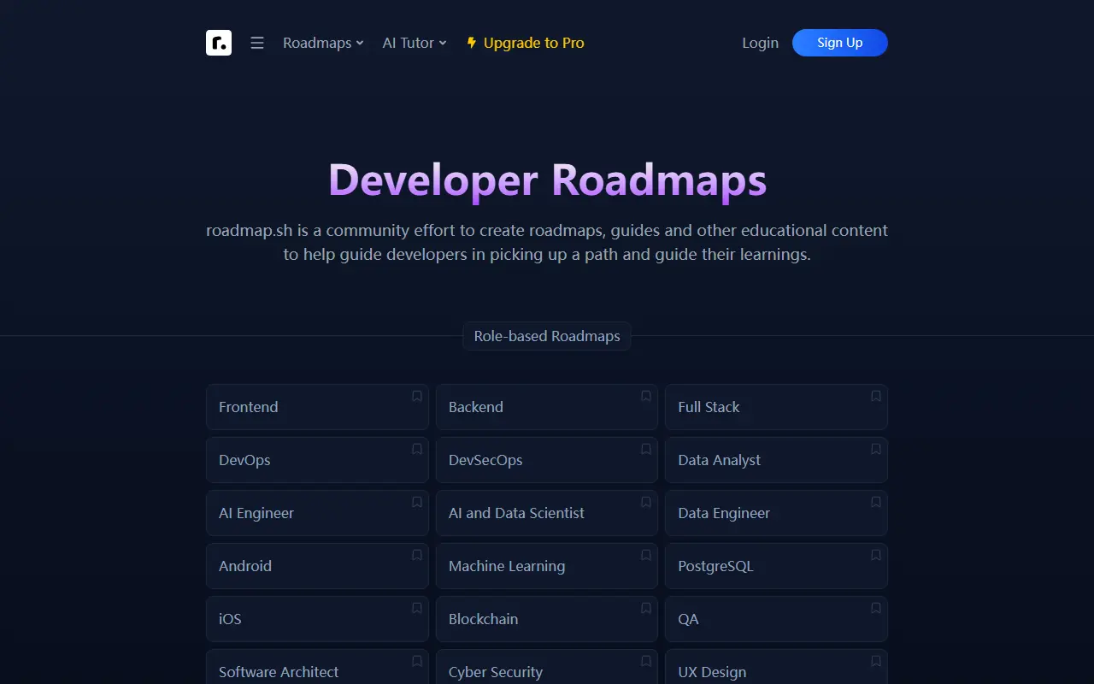Expand the Roadmaps dropdown menu
This screenshot has width=1094, height=684.
pyautogui.click(x=323, y=43)
